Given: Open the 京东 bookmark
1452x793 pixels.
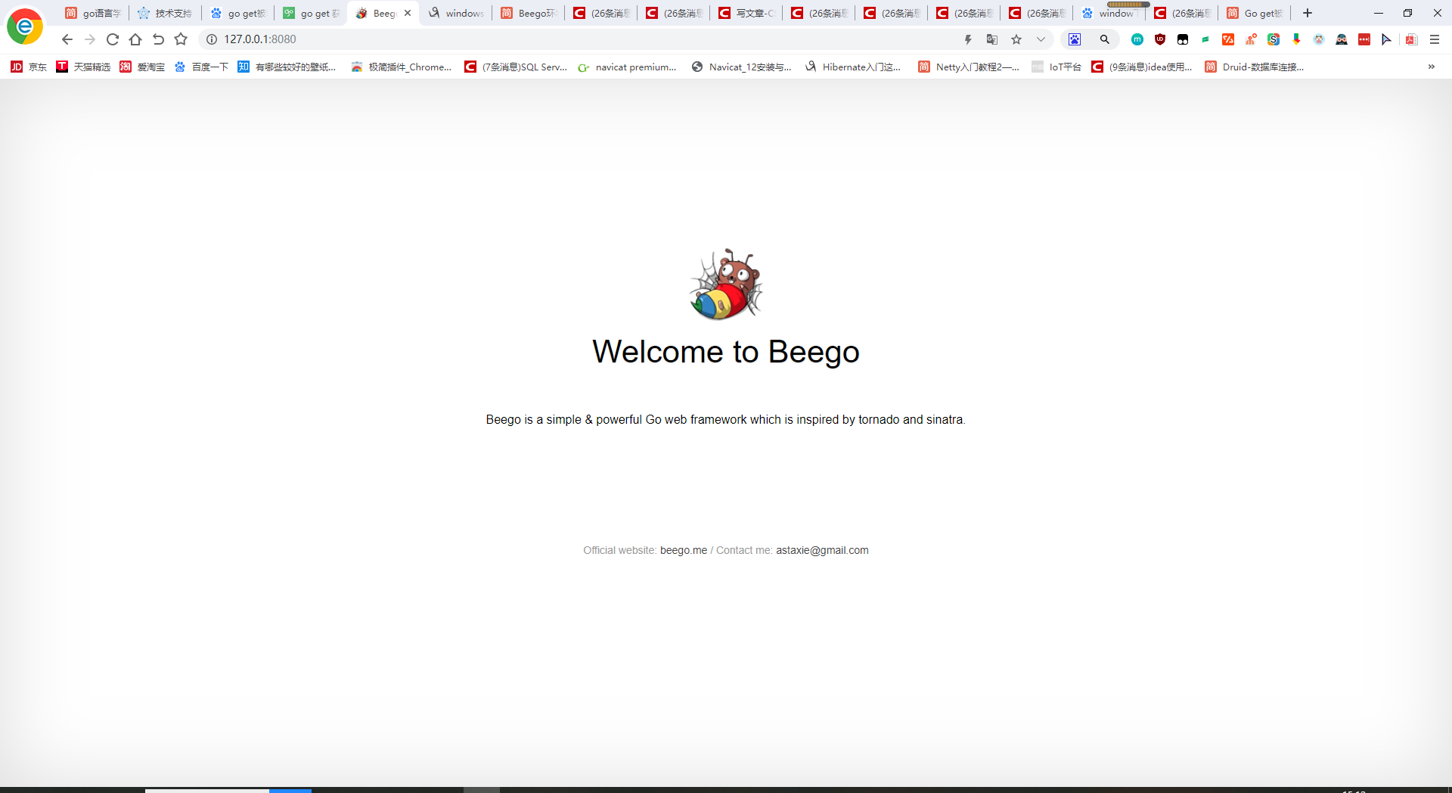Looking at the screenshot, I should point(29,67).
